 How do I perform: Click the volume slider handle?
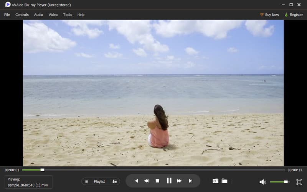point(286,182)
